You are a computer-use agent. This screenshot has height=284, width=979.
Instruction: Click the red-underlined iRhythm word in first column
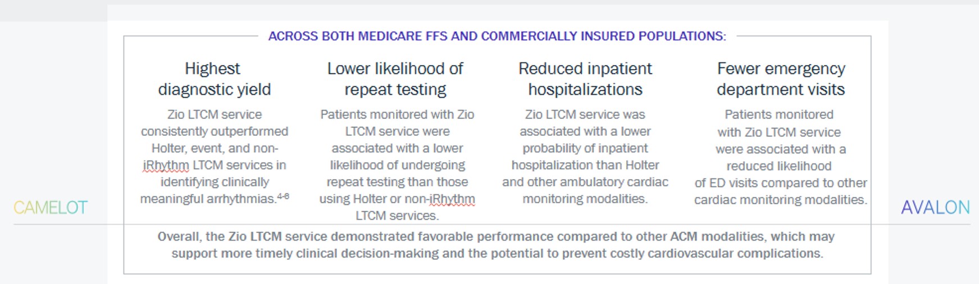166,166
